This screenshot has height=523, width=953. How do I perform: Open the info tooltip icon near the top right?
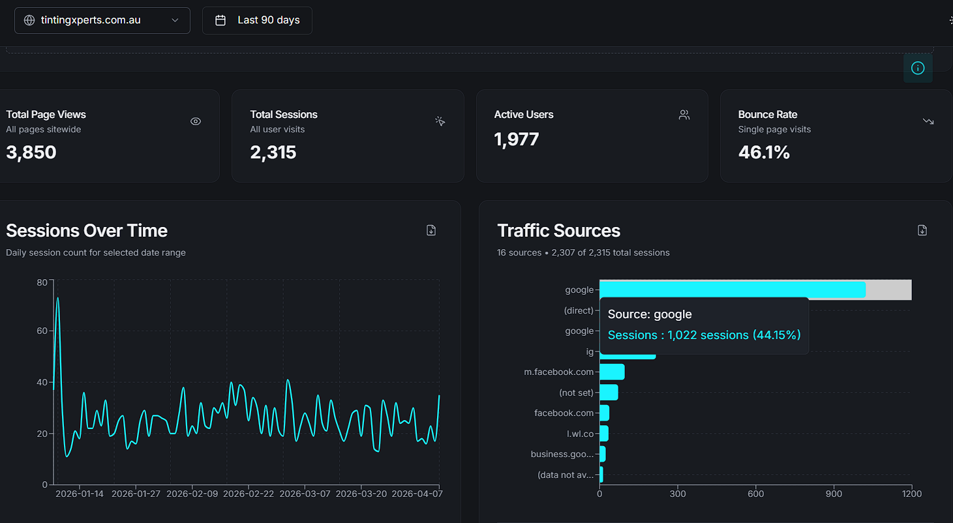coord(918,68)
